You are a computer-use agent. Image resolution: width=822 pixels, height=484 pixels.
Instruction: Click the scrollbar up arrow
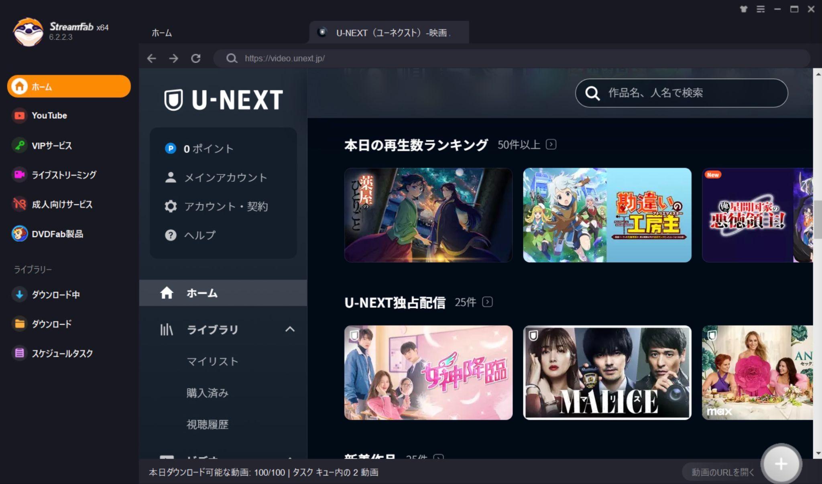point(818,74)
